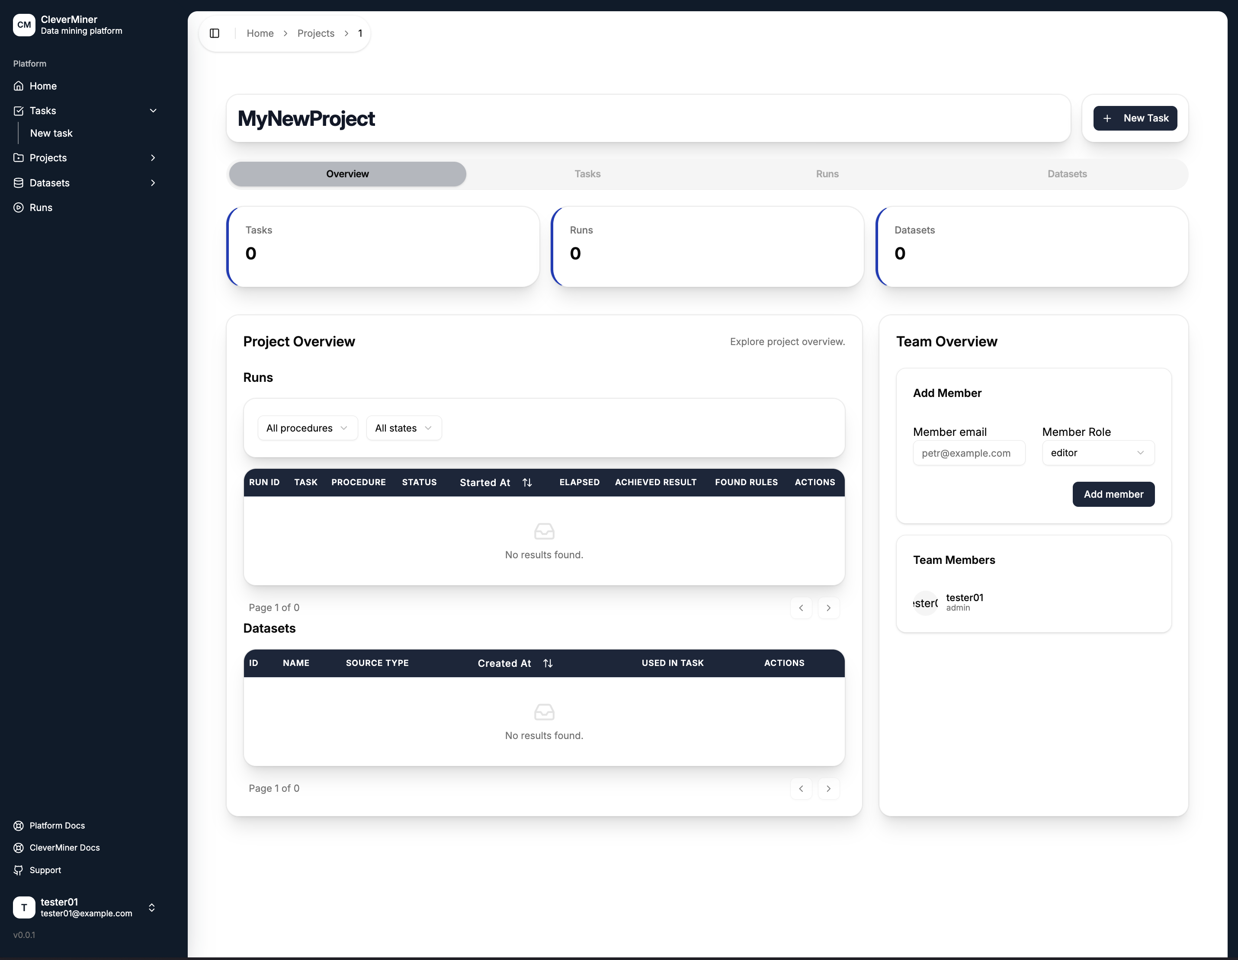Click the breadcrumb item 1
1238x960 pixels.
pos(360,33)
